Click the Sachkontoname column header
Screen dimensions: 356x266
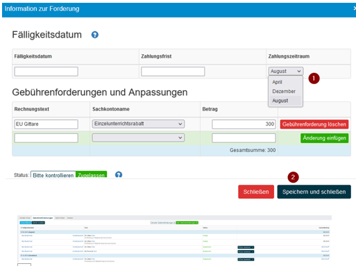(111, 109)
